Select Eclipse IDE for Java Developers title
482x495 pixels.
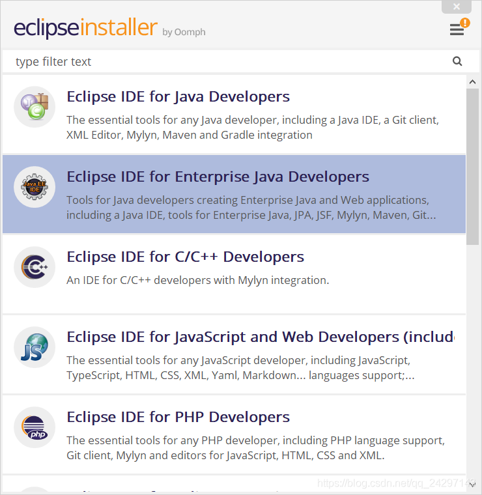[x=178, y=96]
